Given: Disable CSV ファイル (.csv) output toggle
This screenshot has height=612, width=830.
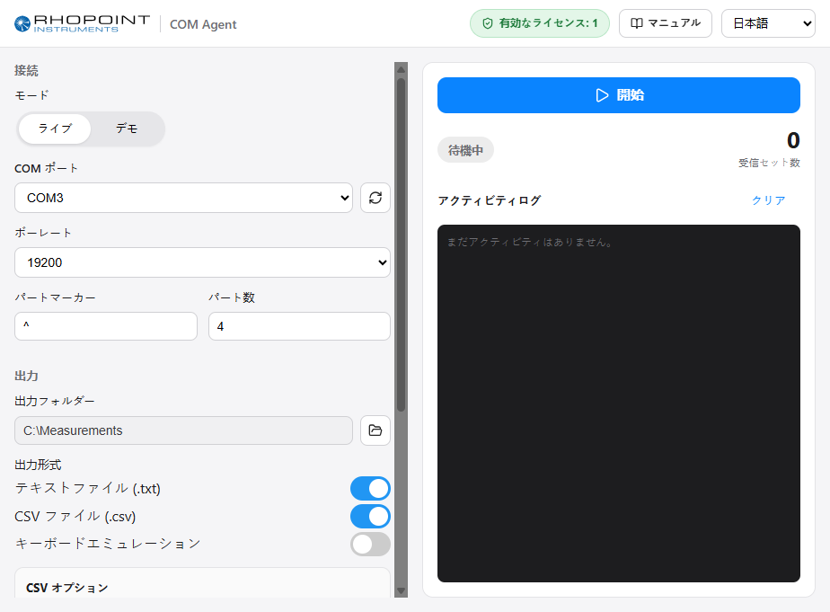Looking at the screenshot, I should (370, 516).
